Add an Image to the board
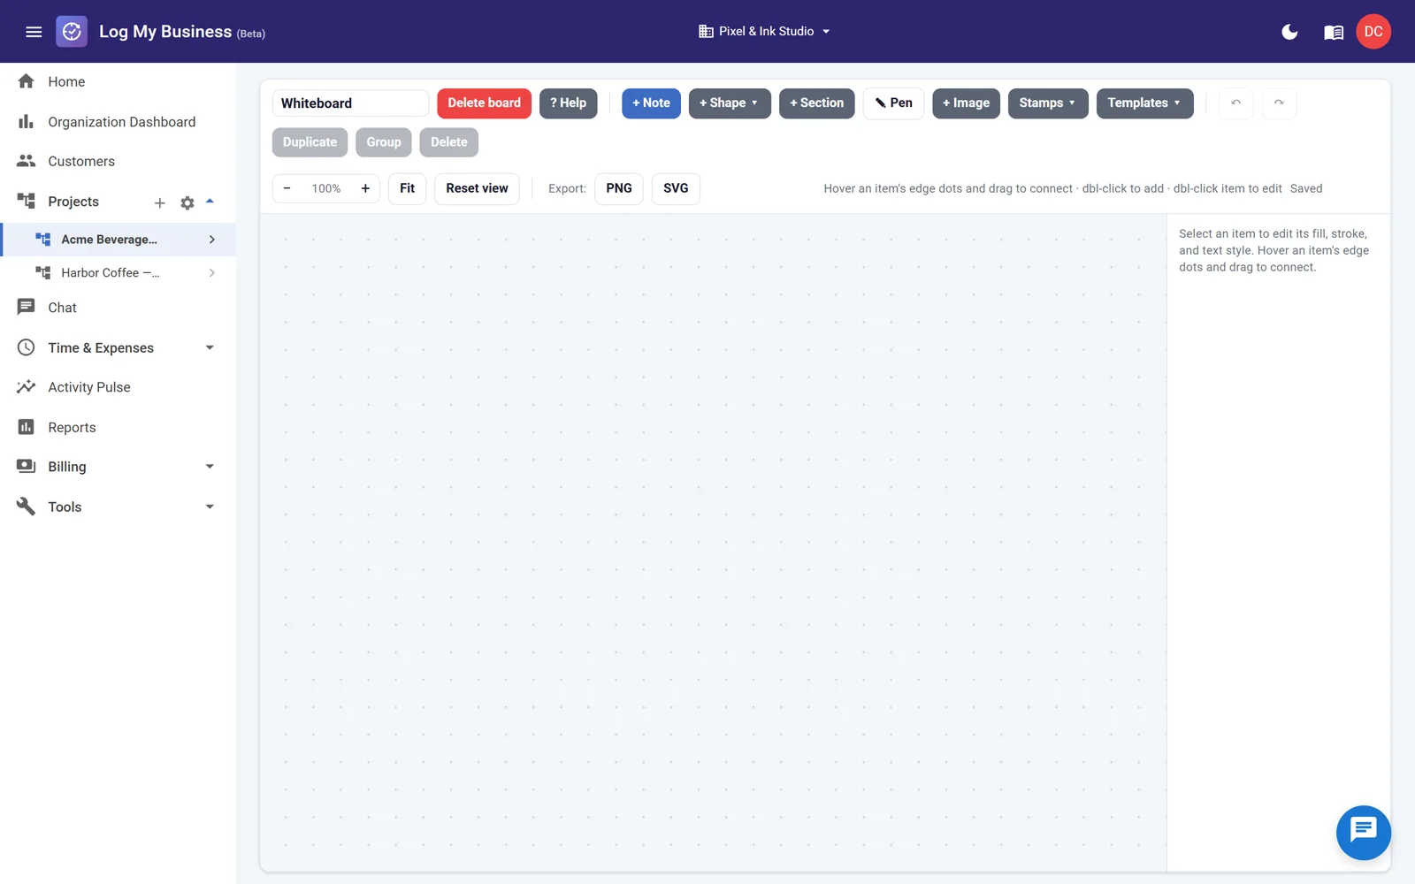Viewport: 1415px width, 884px height. pos(966,103)
